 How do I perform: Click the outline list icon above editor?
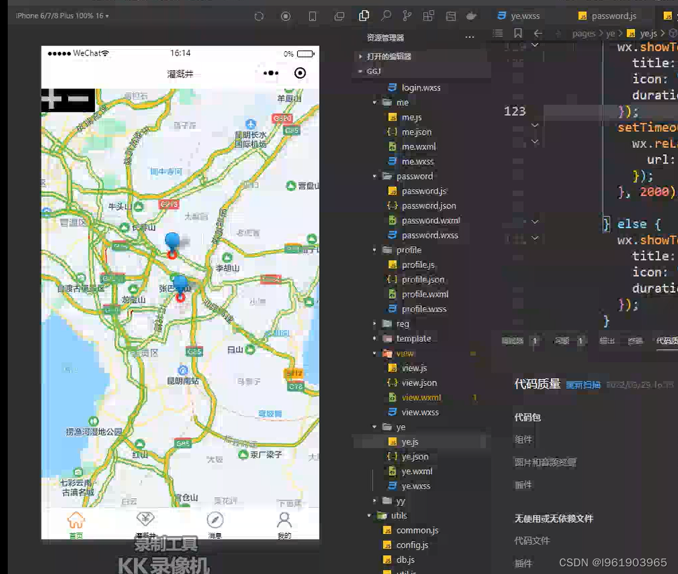(497, 33)
